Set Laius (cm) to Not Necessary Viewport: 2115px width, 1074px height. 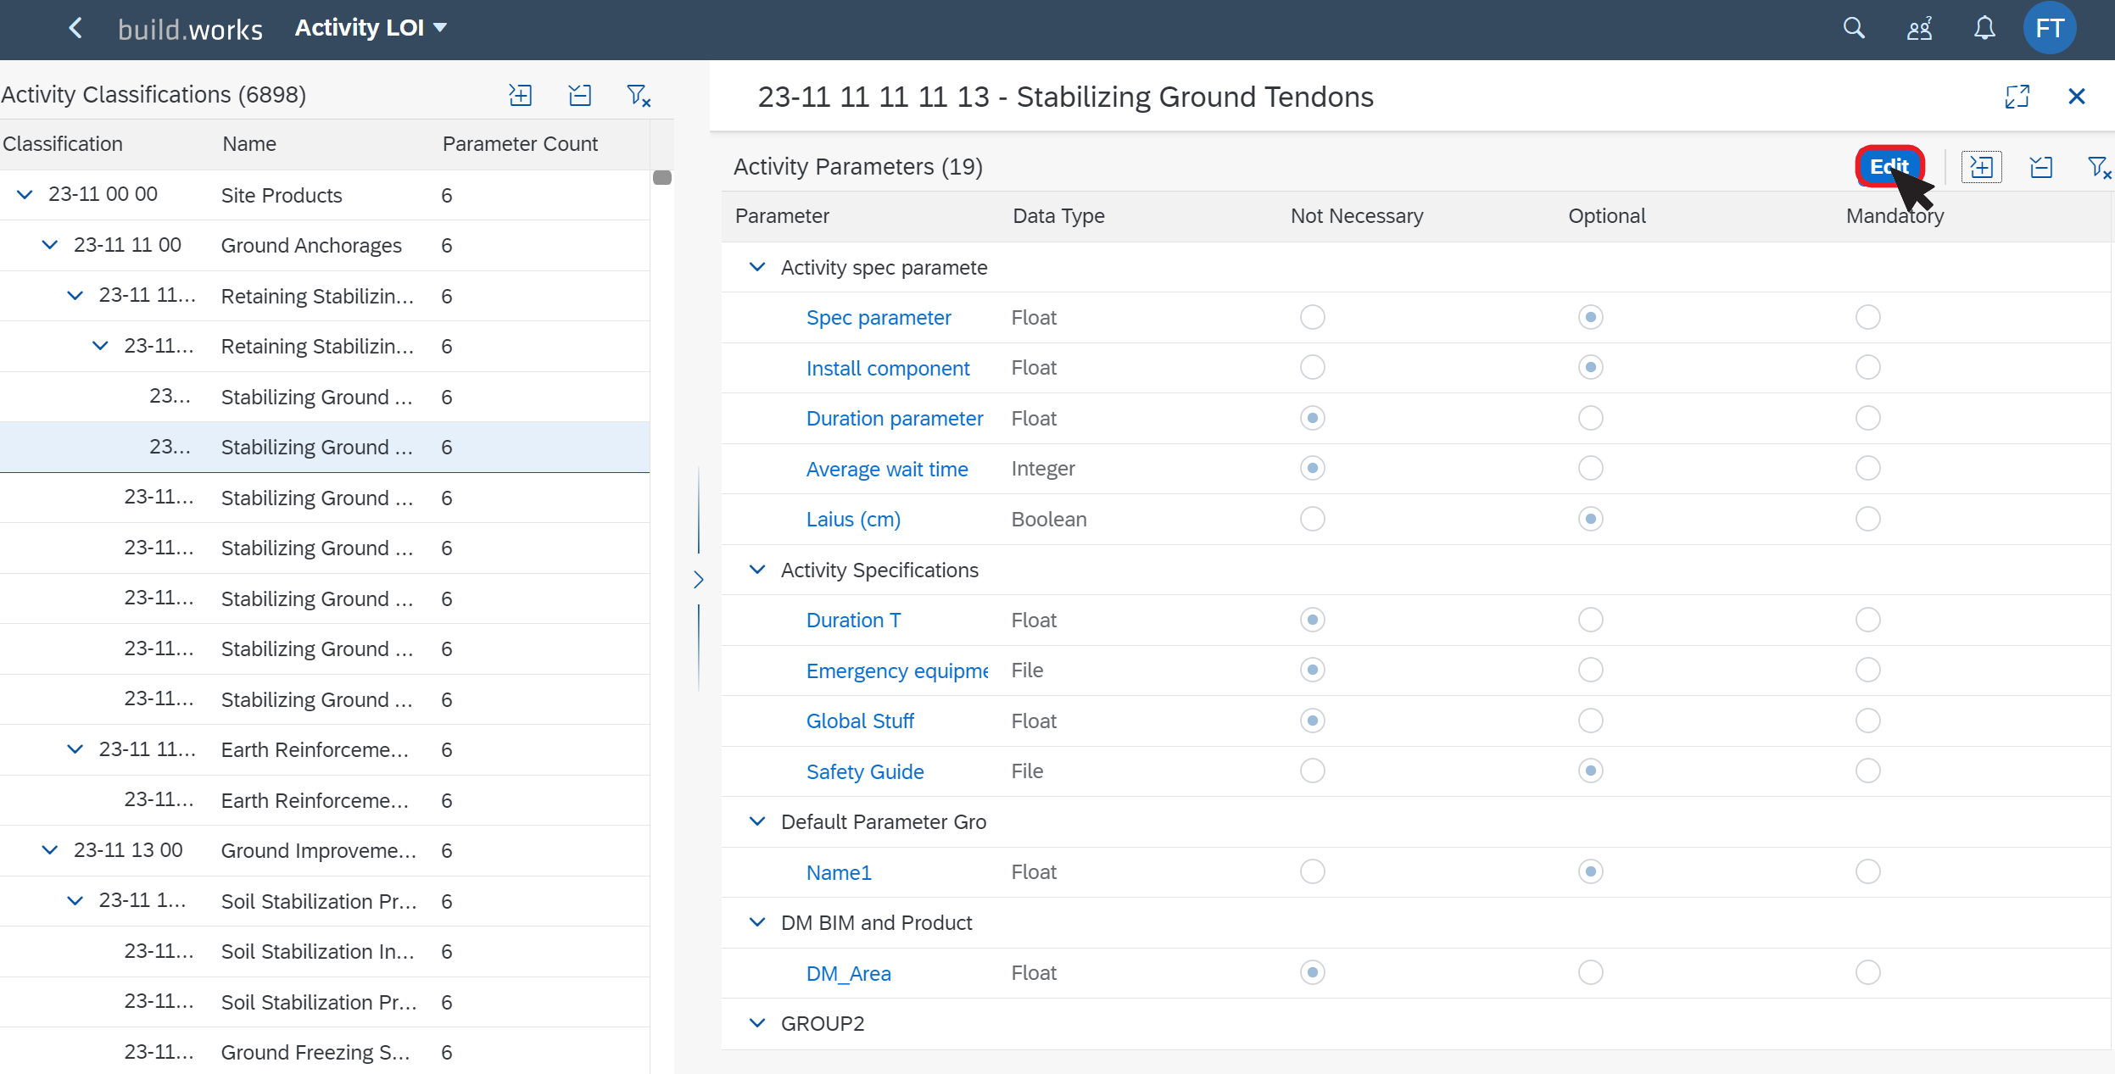point(1313,519)
